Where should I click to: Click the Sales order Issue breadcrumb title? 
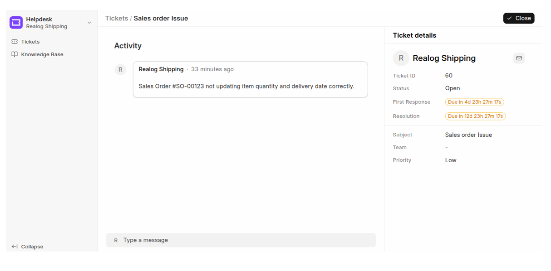161,19
